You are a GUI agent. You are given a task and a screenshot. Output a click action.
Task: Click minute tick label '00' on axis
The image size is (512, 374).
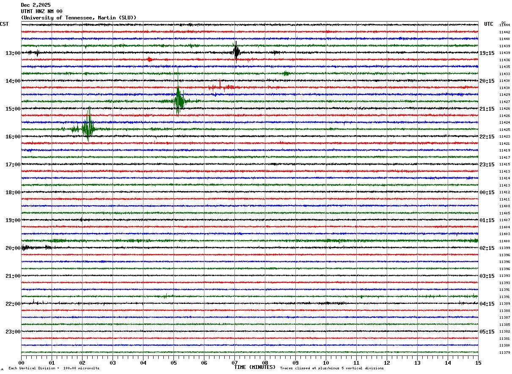click(21, 363)
